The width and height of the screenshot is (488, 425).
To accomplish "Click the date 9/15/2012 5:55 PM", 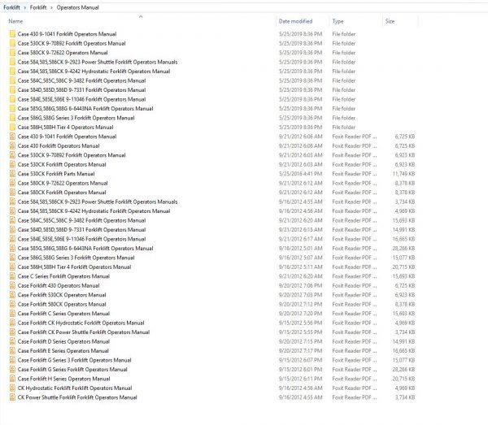I will (x=300, y=332).
